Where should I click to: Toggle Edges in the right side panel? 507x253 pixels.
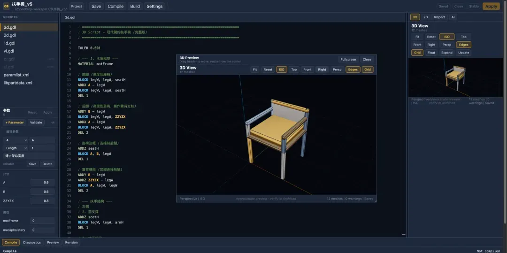click(x=464, y=45)
